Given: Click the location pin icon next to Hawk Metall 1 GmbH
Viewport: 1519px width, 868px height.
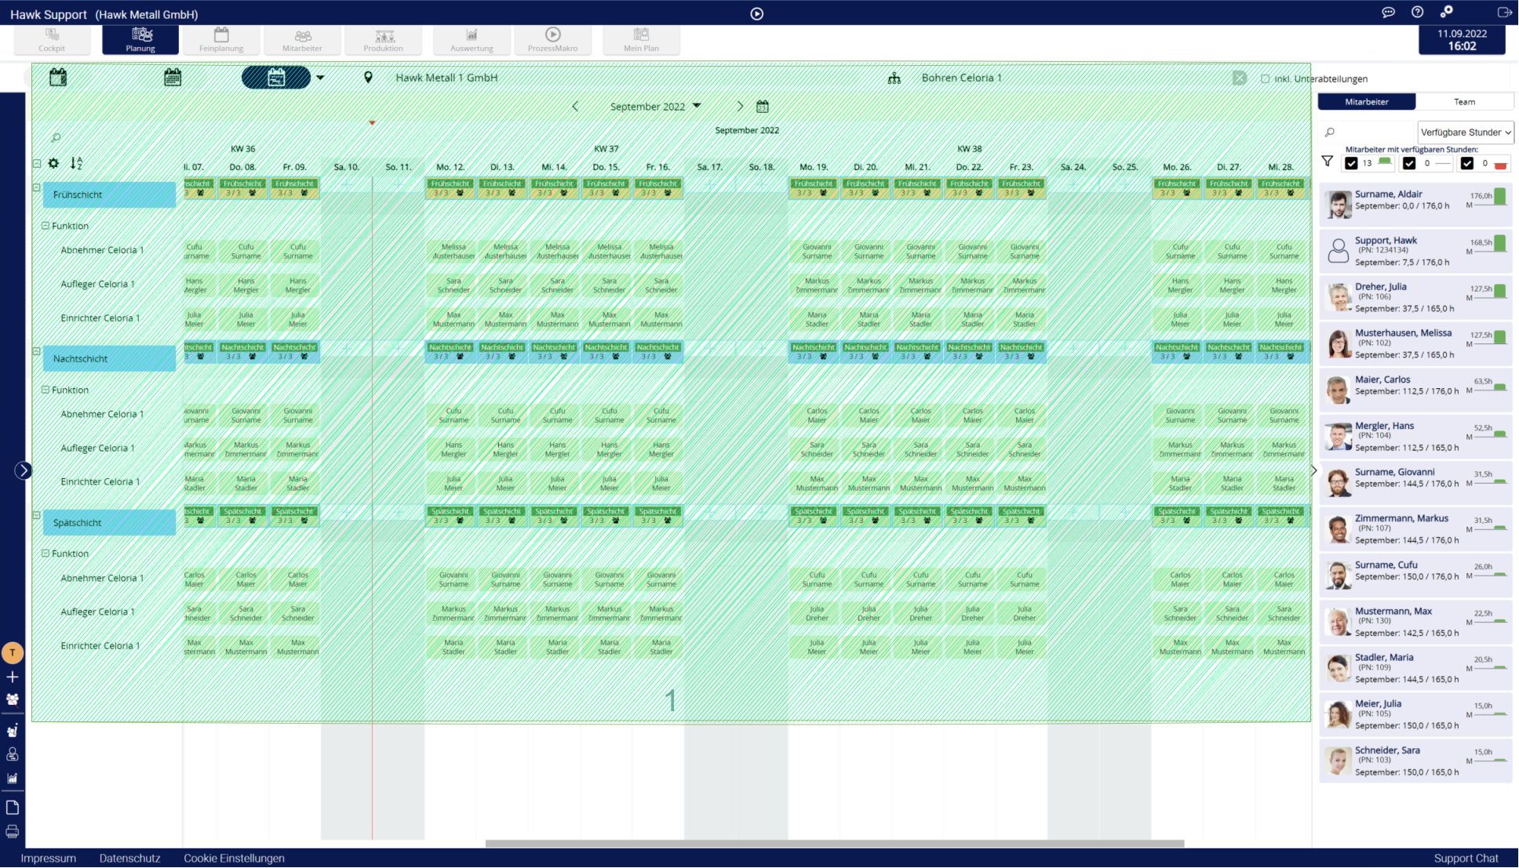Looking at the screenshot, I should tap(368, 78).
